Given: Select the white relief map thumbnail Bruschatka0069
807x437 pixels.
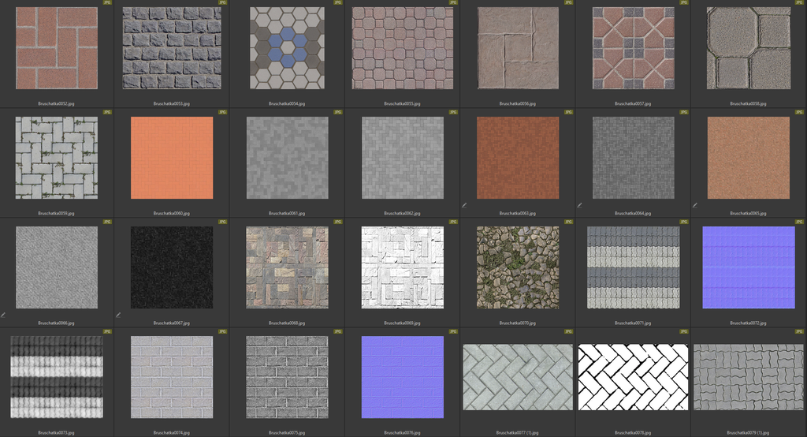Looking at the screenshot, I should (402, 267).
